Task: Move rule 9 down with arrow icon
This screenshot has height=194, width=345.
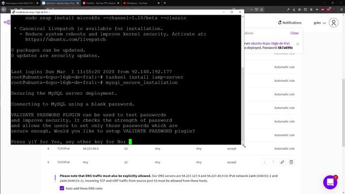Action: pos(265,162)
